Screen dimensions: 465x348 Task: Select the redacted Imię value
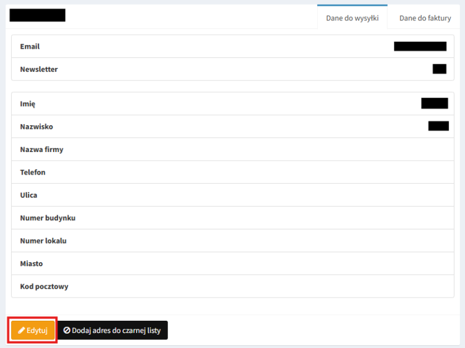tap(434, 103)
